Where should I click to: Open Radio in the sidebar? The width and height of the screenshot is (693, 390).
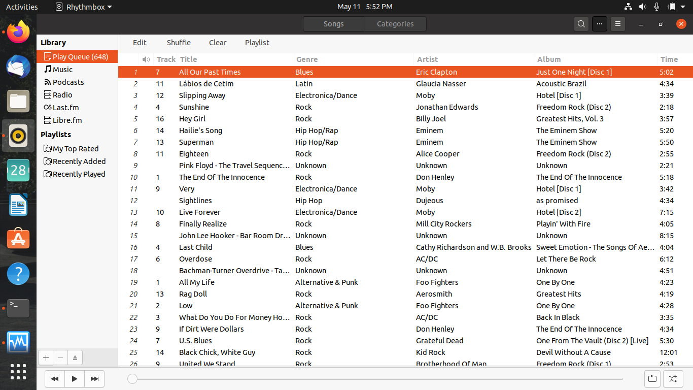click(77, 95)
